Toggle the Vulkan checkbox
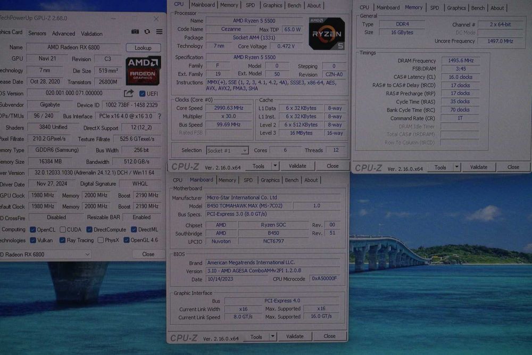 [x=33, y=240]
